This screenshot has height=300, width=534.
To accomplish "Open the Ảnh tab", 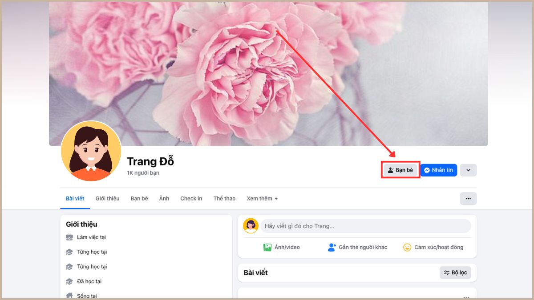I will click(x=164, y=199).
